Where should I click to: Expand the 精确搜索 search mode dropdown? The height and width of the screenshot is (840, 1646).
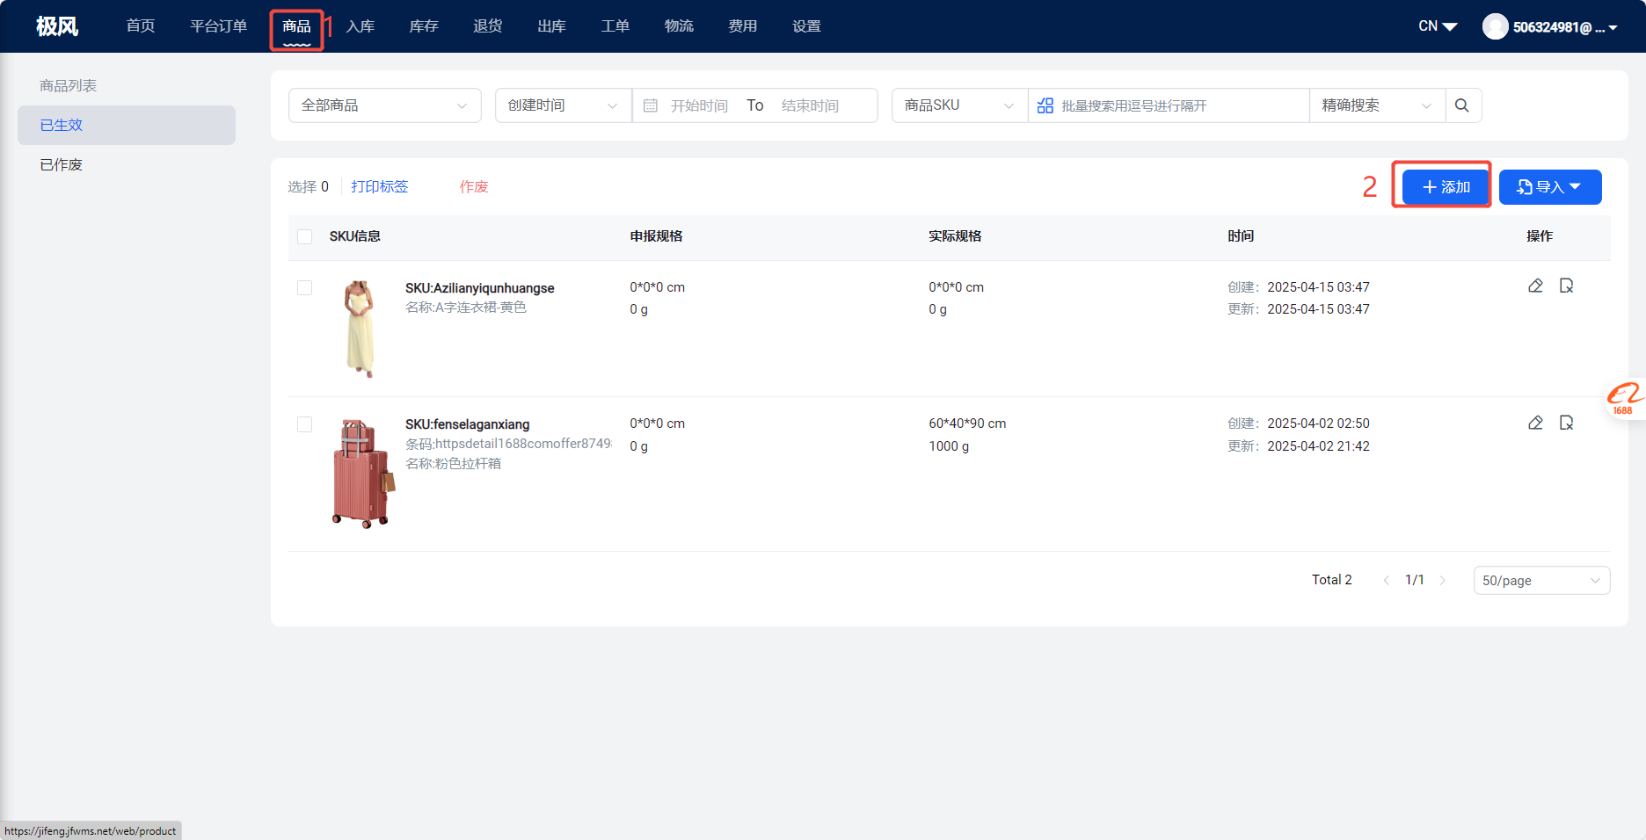pyautogui.click(x=1376, y=105)
